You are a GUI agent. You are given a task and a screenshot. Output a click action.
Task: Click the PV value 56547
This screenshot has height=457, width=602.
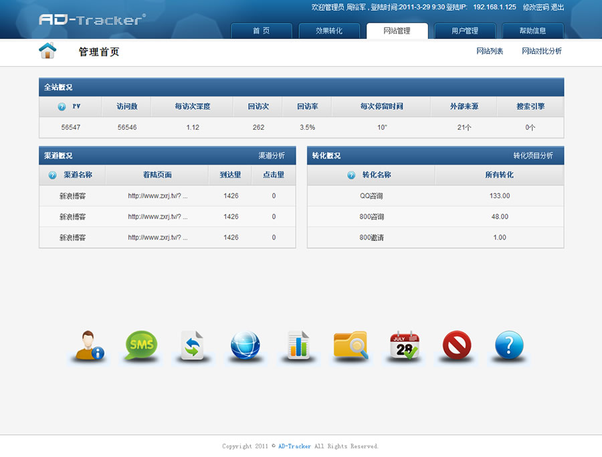click(71, 128)
